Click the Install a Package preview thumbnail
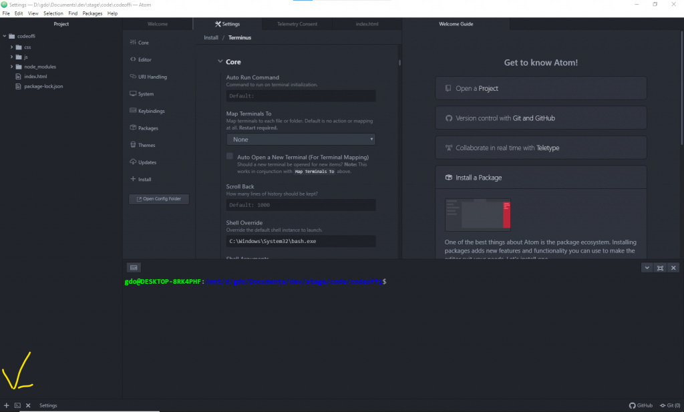Viewport: 684px width, 412px height. click(478, 215)
